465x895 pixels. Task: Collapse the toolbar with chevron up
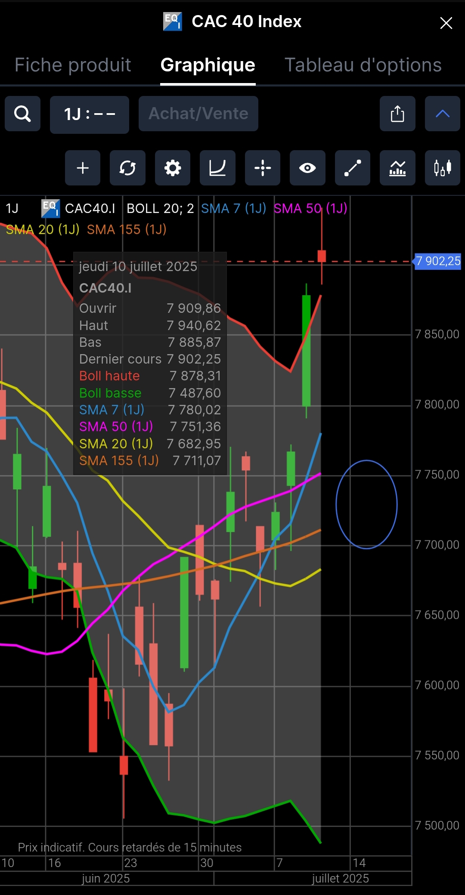click(x=443, y=114)
